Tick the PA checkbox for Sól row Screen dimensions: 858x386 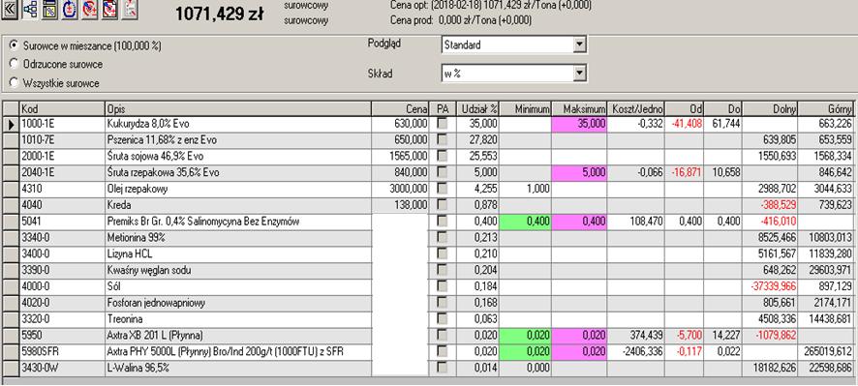(x=443, y=286)
